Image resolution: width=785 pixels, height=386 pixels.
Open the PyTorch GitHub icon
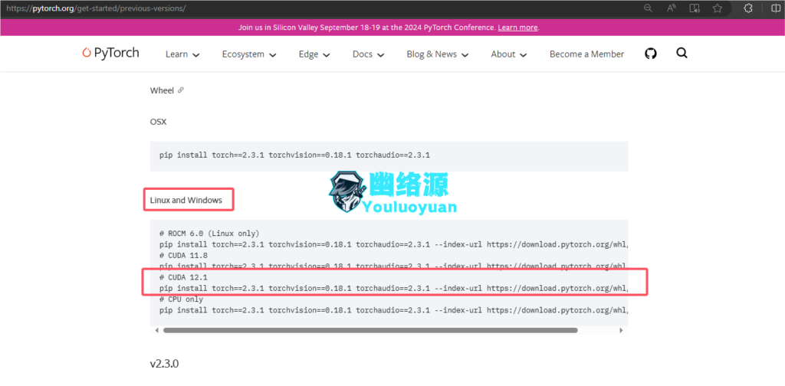click(x=650, y=54)
